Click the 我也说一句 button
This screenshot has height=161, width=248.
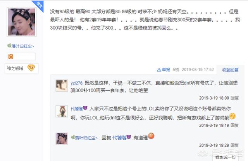225,157
